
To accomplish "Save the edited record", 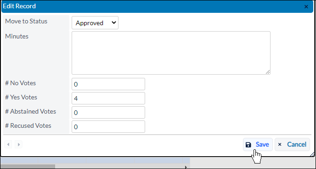I will pos(258,144).
